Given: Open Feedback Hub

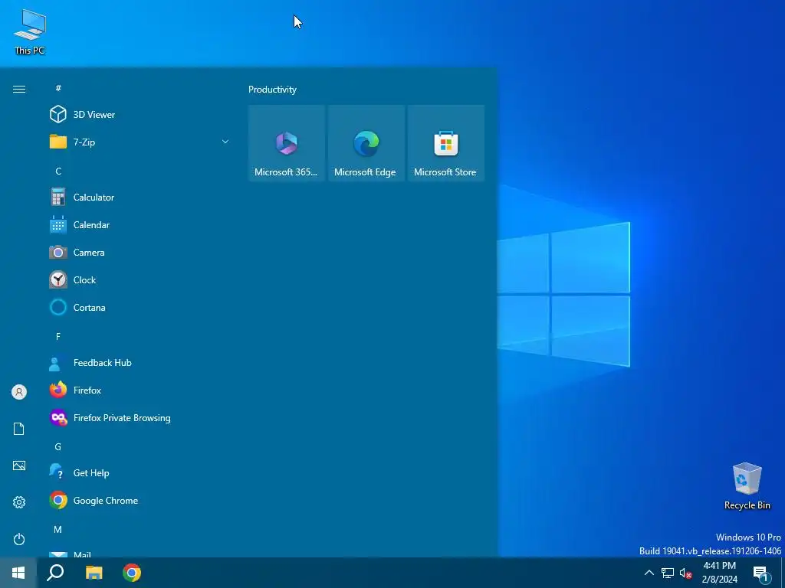Looking at the screenshot, I should (x=139, y=362).
